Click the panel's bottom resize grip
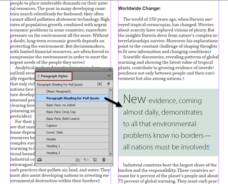Image resolution: width=228 pixels, height=184 pixels. click(x=74, y=165)
